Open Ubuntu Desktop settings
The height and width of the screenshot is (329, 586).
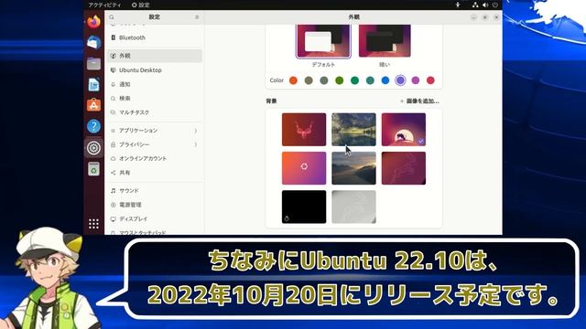[x=155, y=70]
